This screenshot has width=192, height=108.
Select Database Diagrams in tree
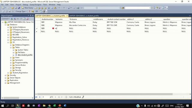(22, 45)
